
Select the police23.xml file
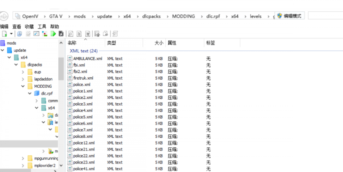(84, 162)
